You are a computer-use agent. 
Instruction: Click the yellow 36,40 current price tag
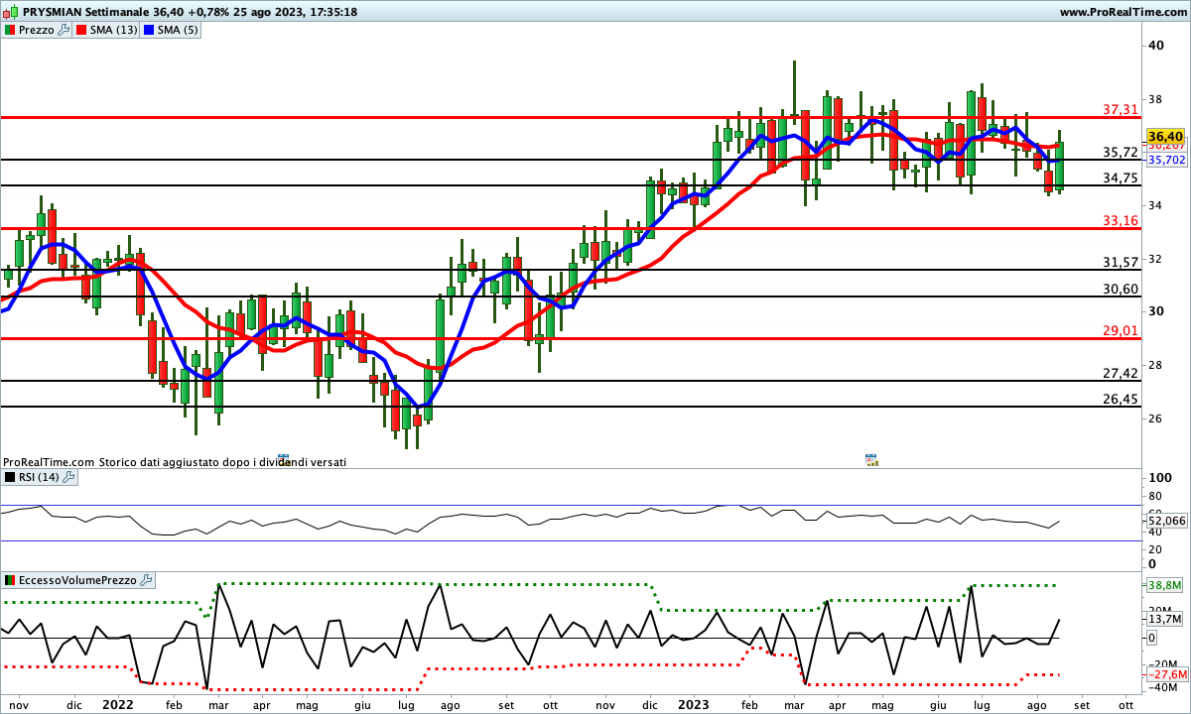(1165, 136)
